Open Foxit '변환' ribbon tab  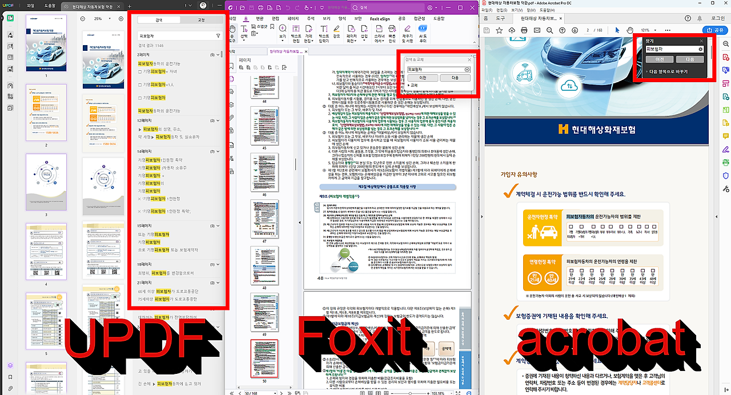click(260, 18)
